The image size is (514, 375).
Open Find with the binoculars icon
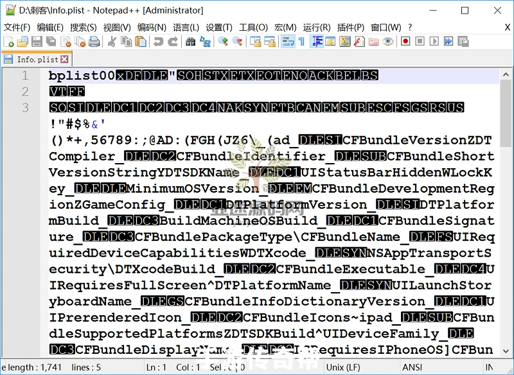[190, 42]
